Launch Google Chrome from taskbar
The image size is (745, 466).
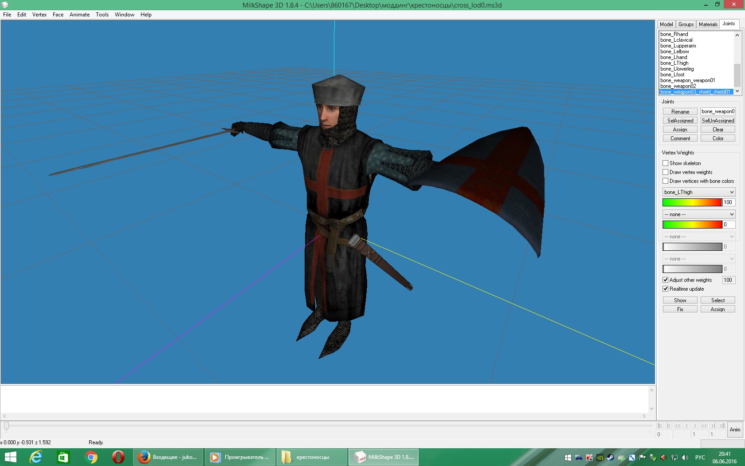click(x=91, y=457)
